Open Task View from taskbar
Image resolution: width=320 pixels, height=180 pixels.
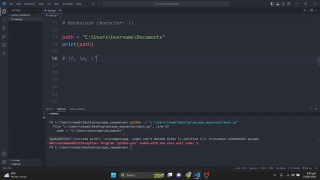pyautogui.click(x=169, y=175)
